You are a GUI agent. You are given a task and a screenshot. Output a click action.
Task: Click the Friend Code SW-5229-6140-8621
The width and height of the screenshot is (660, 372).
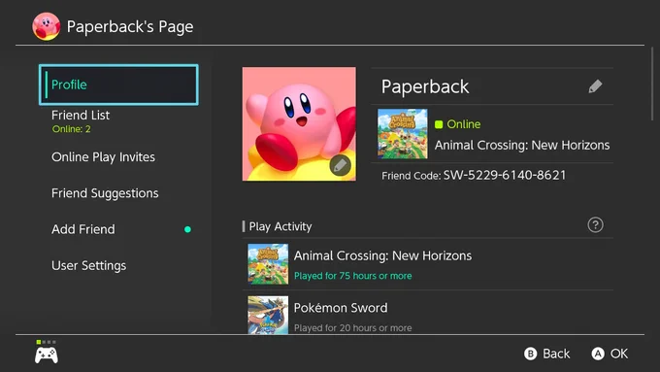point(474,175)
